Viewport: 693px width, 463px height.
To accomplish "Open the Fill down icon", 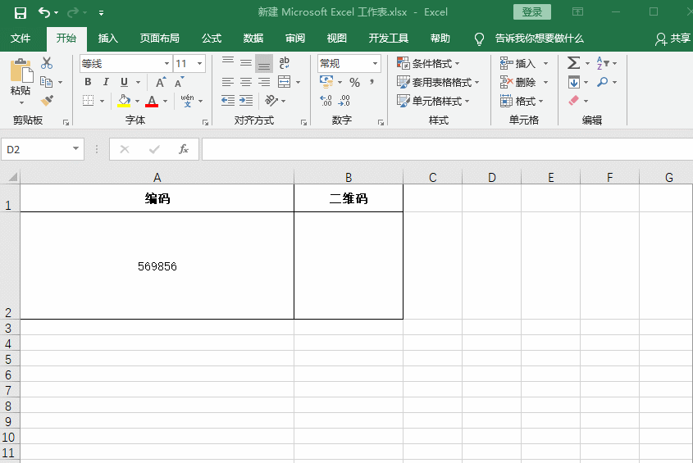I will click(573, 82).
